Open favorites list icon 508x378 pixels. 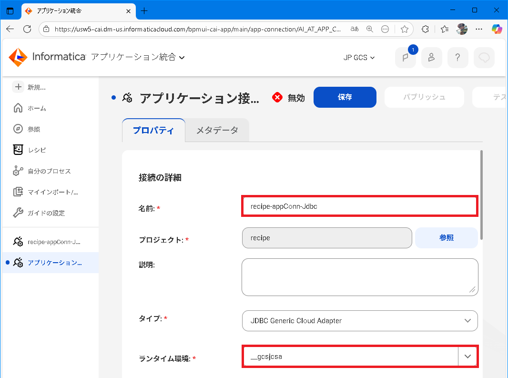(x=445, y=29)
